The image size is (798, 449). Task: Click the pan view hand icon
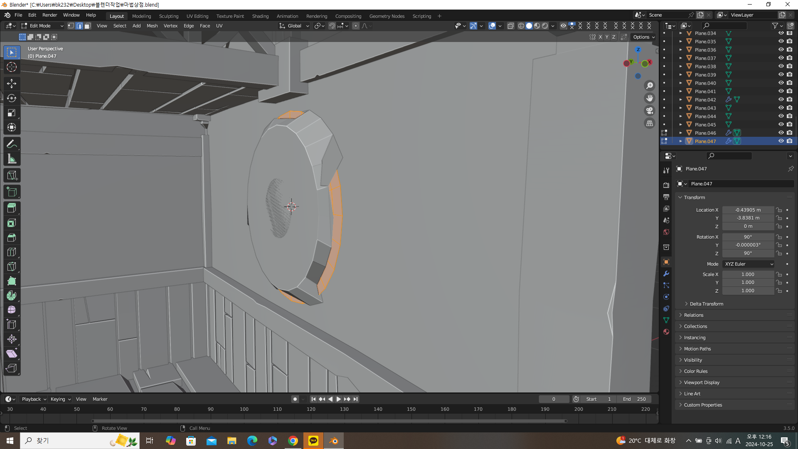click(650, 98)
